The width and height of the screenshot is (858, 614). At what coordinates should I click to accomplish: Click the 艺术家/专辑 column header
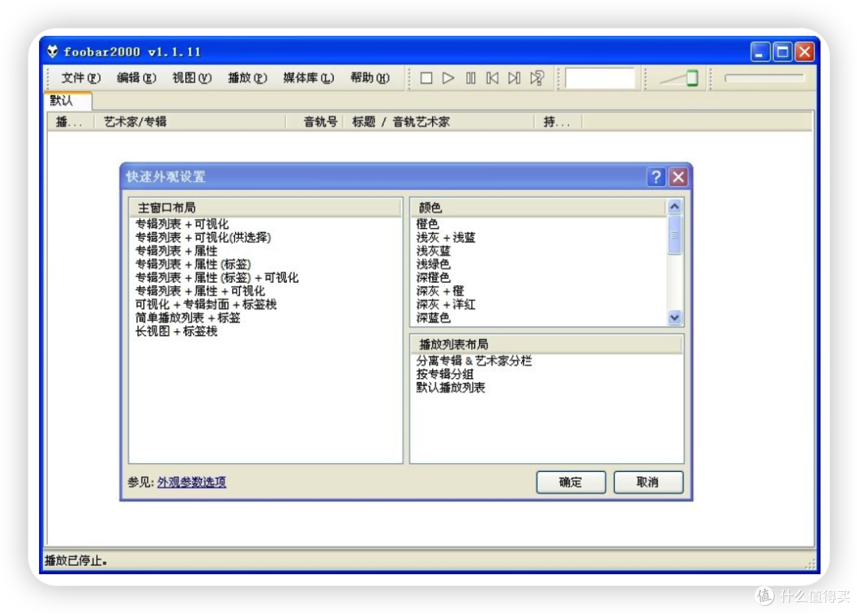coord(190,122)
